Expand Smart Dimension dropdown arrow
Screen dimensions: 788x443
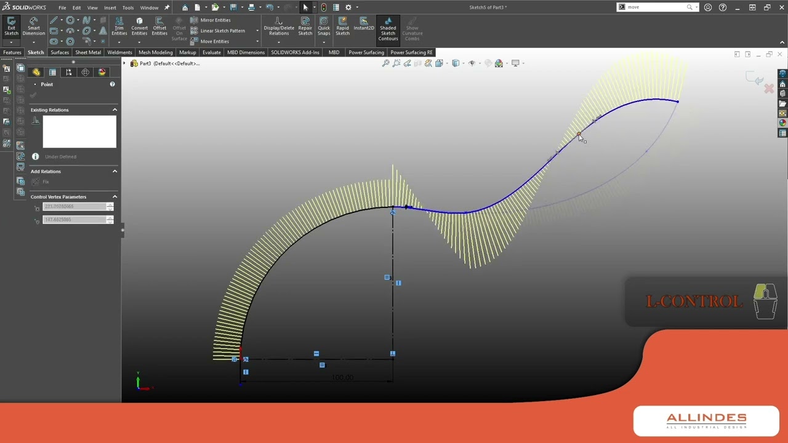pos(34,42)
